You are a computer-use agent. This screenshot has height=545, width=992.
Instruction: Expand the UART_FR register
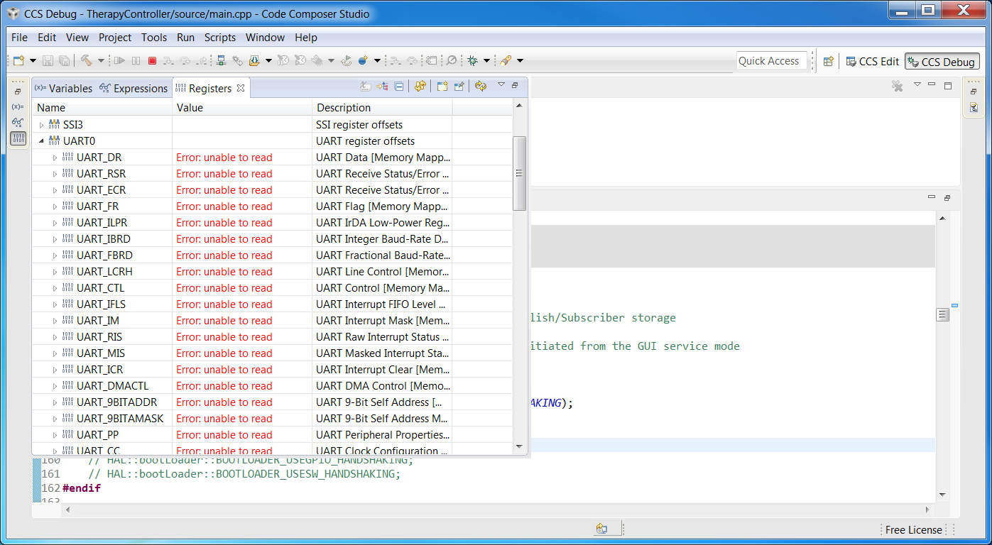pos(55,207)
